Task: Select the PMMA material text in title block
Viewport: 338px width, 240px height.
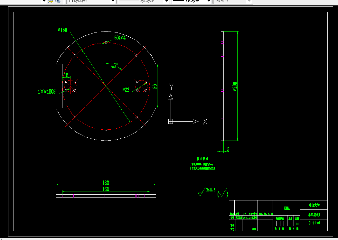Action: point(287,208)
